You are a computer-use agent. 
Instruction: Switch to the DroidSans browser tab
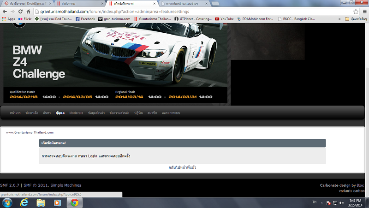pyautogui.click(x=28, y=4)
